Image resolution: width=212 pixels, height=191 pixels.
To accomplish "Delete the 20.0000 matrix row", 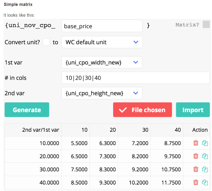I will click(196, 156).
